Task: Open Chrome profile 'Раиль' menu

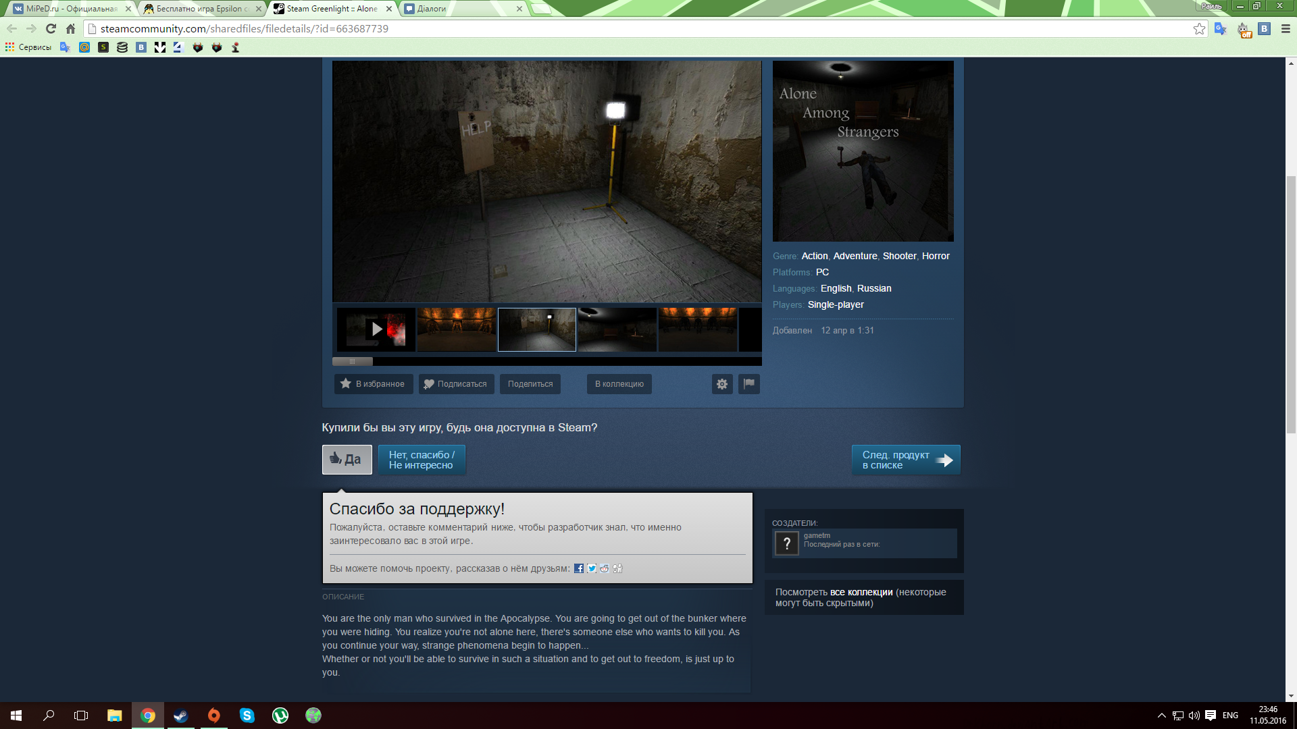Action: tap(1211, 6)
